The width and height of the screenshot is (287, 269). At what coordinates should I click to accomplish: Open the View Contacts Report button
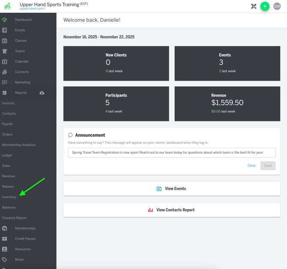(171, 210)
